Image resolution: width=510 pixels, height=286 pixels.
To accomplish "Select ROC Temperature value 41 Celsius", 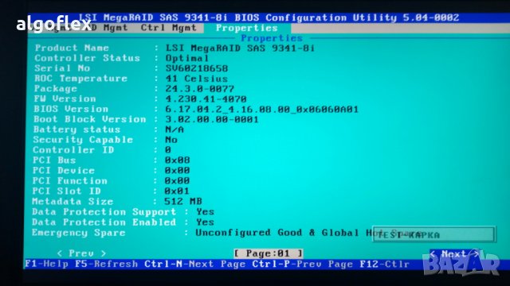I will point(197,79).
